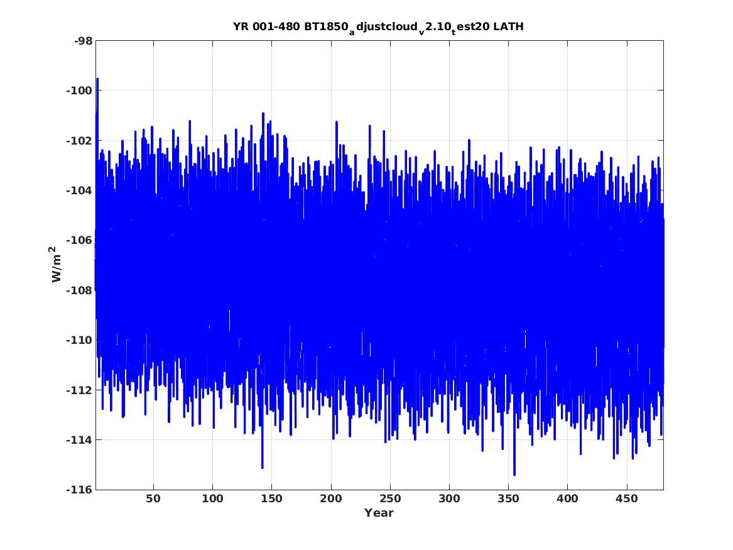Viewport: 733px width, 550px height.
Task: Click the 'Year' x-axis label
Action: pyautogui.click(x=379, y=513)
